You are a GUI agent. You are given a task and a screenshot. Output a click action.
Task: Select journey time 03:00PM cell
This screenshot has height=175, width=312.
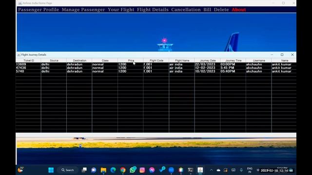tap(233, 64)
